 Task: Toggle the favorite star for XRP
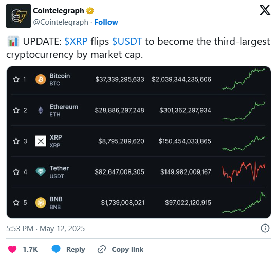[16, 141]
